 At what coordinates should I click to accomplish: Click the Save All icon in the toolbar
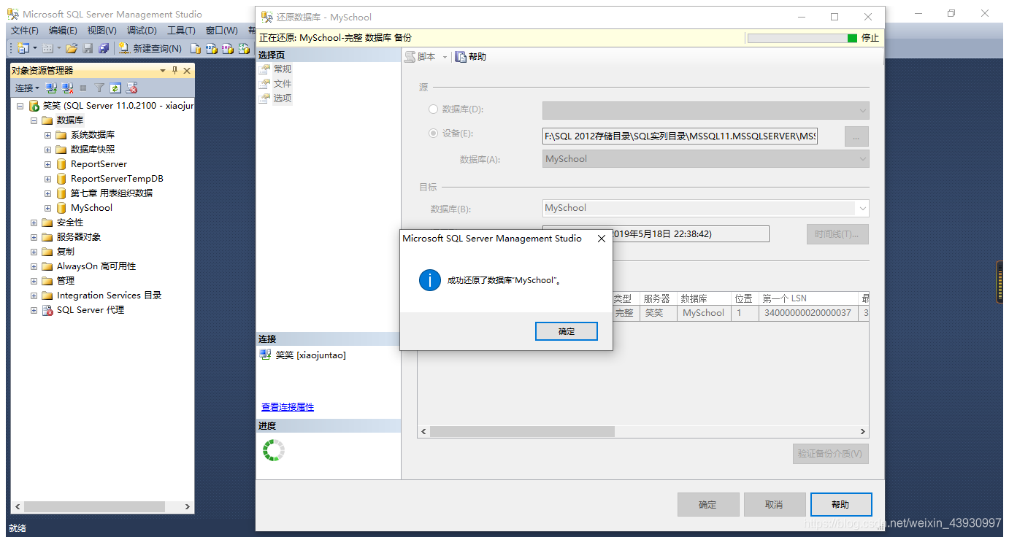(104, 48)
